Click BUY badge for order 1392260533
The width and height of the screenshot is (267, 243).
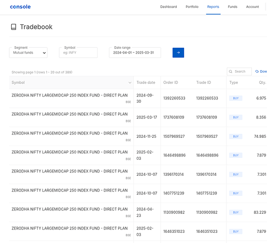236,98
